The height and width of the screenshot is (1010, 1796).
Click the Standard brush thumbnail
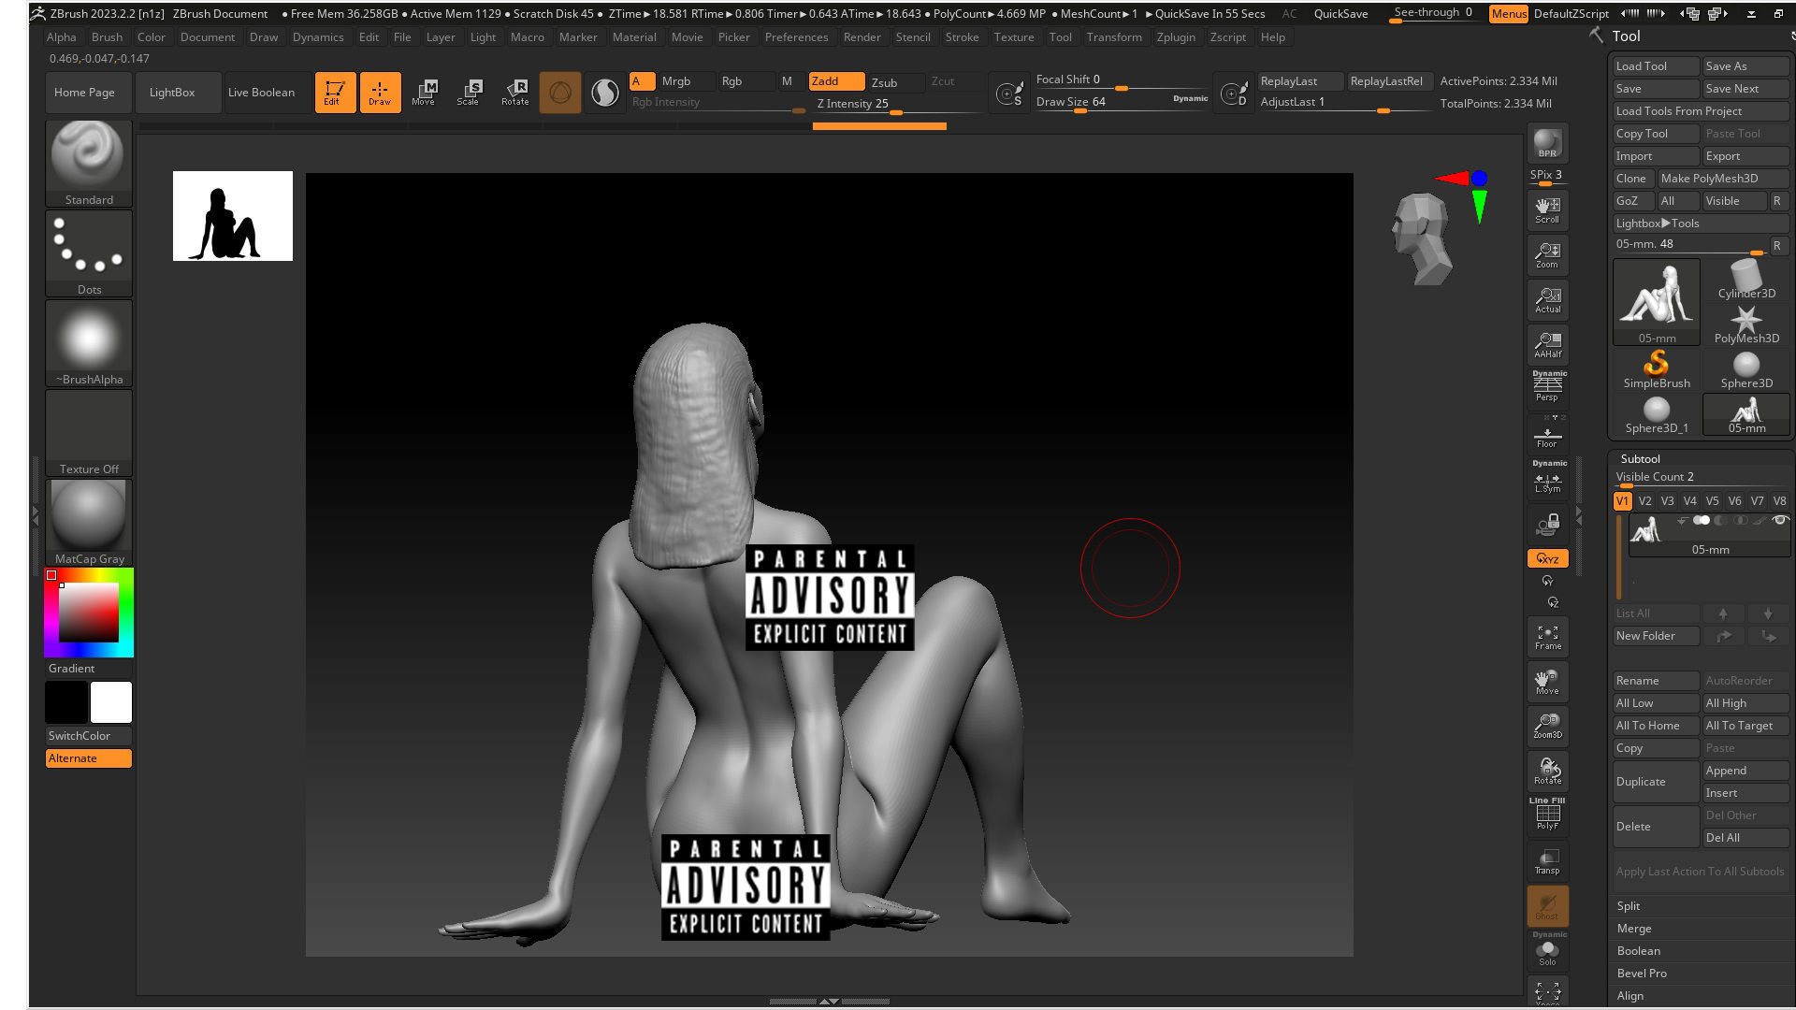[89, 163]
